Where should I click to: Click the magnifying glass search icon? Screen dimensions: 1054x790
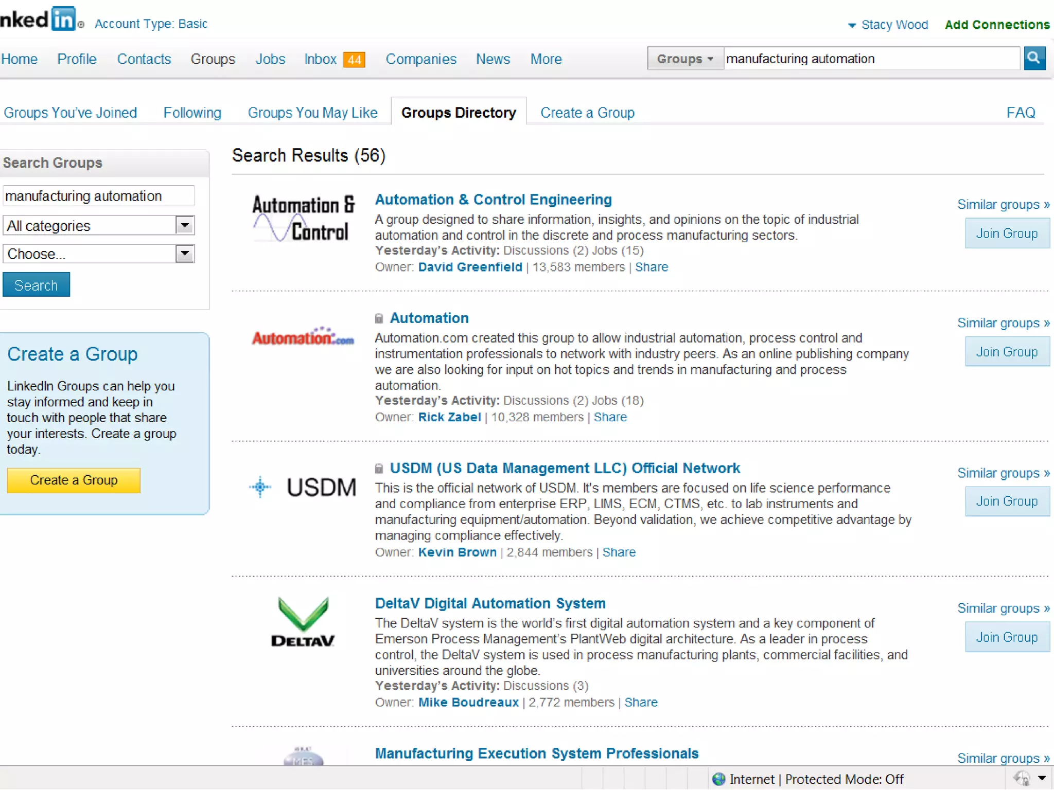(x=1033, y=58)
